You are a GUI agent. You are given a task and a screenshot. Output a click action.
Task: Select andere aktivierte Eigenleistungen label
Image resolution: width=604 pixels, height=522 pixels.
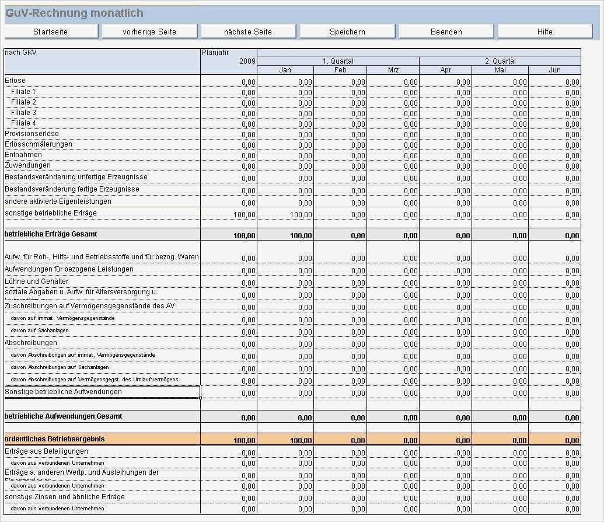click(58, 201)
